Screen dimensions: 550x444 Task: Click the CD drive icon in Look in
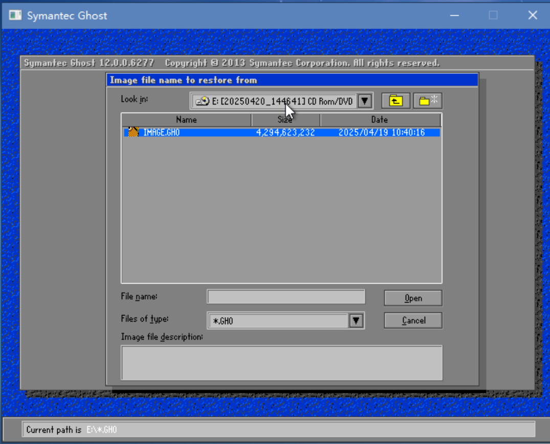click(x=203, y=101)
